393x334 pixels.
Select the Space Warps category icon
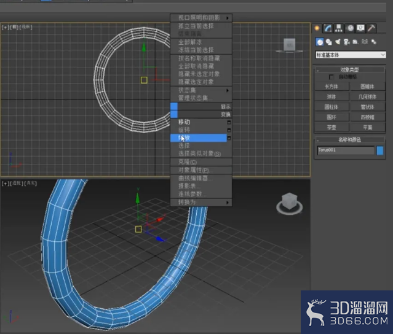point(365,42)
